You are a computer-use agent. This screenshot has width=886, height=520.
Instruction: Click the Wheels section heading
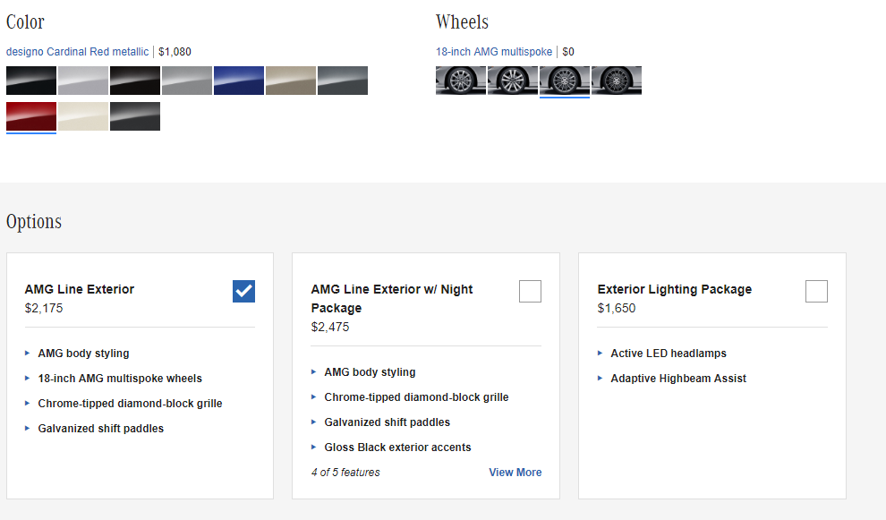462,22
